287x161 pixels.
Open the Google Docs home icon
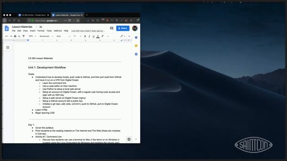[x=7, y=28]
